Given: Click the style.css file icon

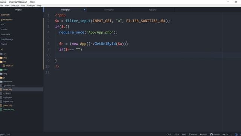Looking at the screenshot, I should [x=4, y=66].
